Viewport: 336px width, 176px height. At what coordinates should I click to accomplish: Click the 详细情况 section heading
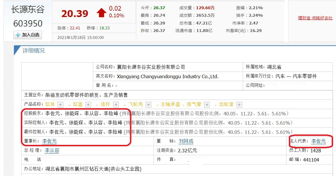[x=34, y=50]
